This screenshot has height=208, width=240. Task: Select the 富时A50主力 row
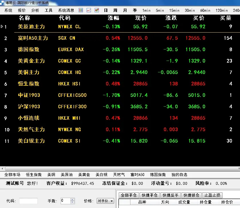pos(120,38)
